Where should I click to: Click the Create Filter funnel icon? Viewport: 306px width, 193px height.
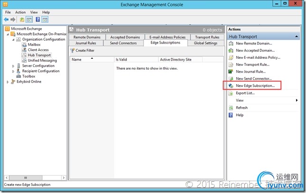pos(72,50)
